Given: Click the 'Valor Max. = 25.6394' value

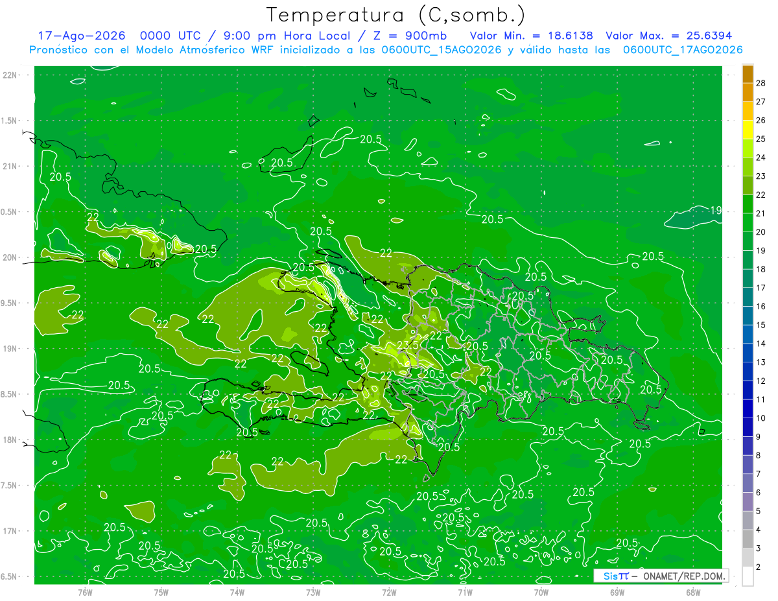Looking at the screenshot, I should 668,36.
